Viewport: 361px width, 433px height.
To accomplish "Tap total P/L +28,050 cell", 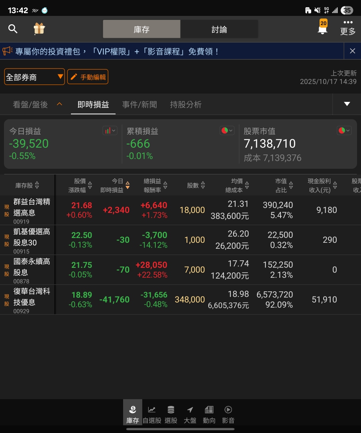I will click(151, 265).
